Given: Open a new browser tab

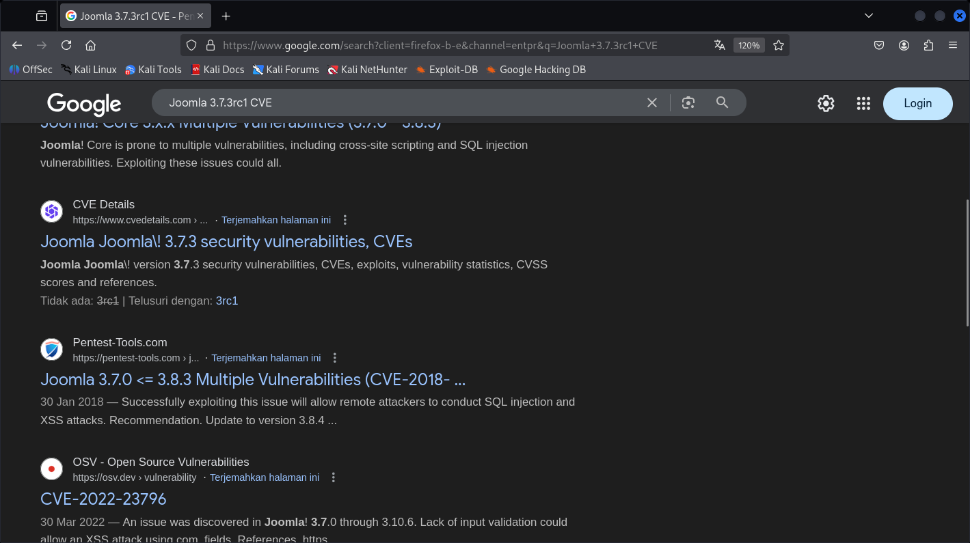Looking at the screenshot, I should [226, 16].
